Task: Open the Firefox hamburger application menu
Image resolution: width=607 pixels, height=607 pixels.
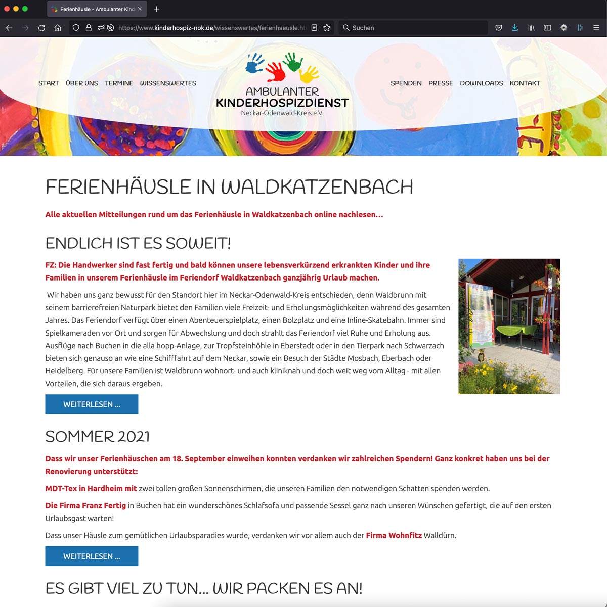Action: coord(596,28)
